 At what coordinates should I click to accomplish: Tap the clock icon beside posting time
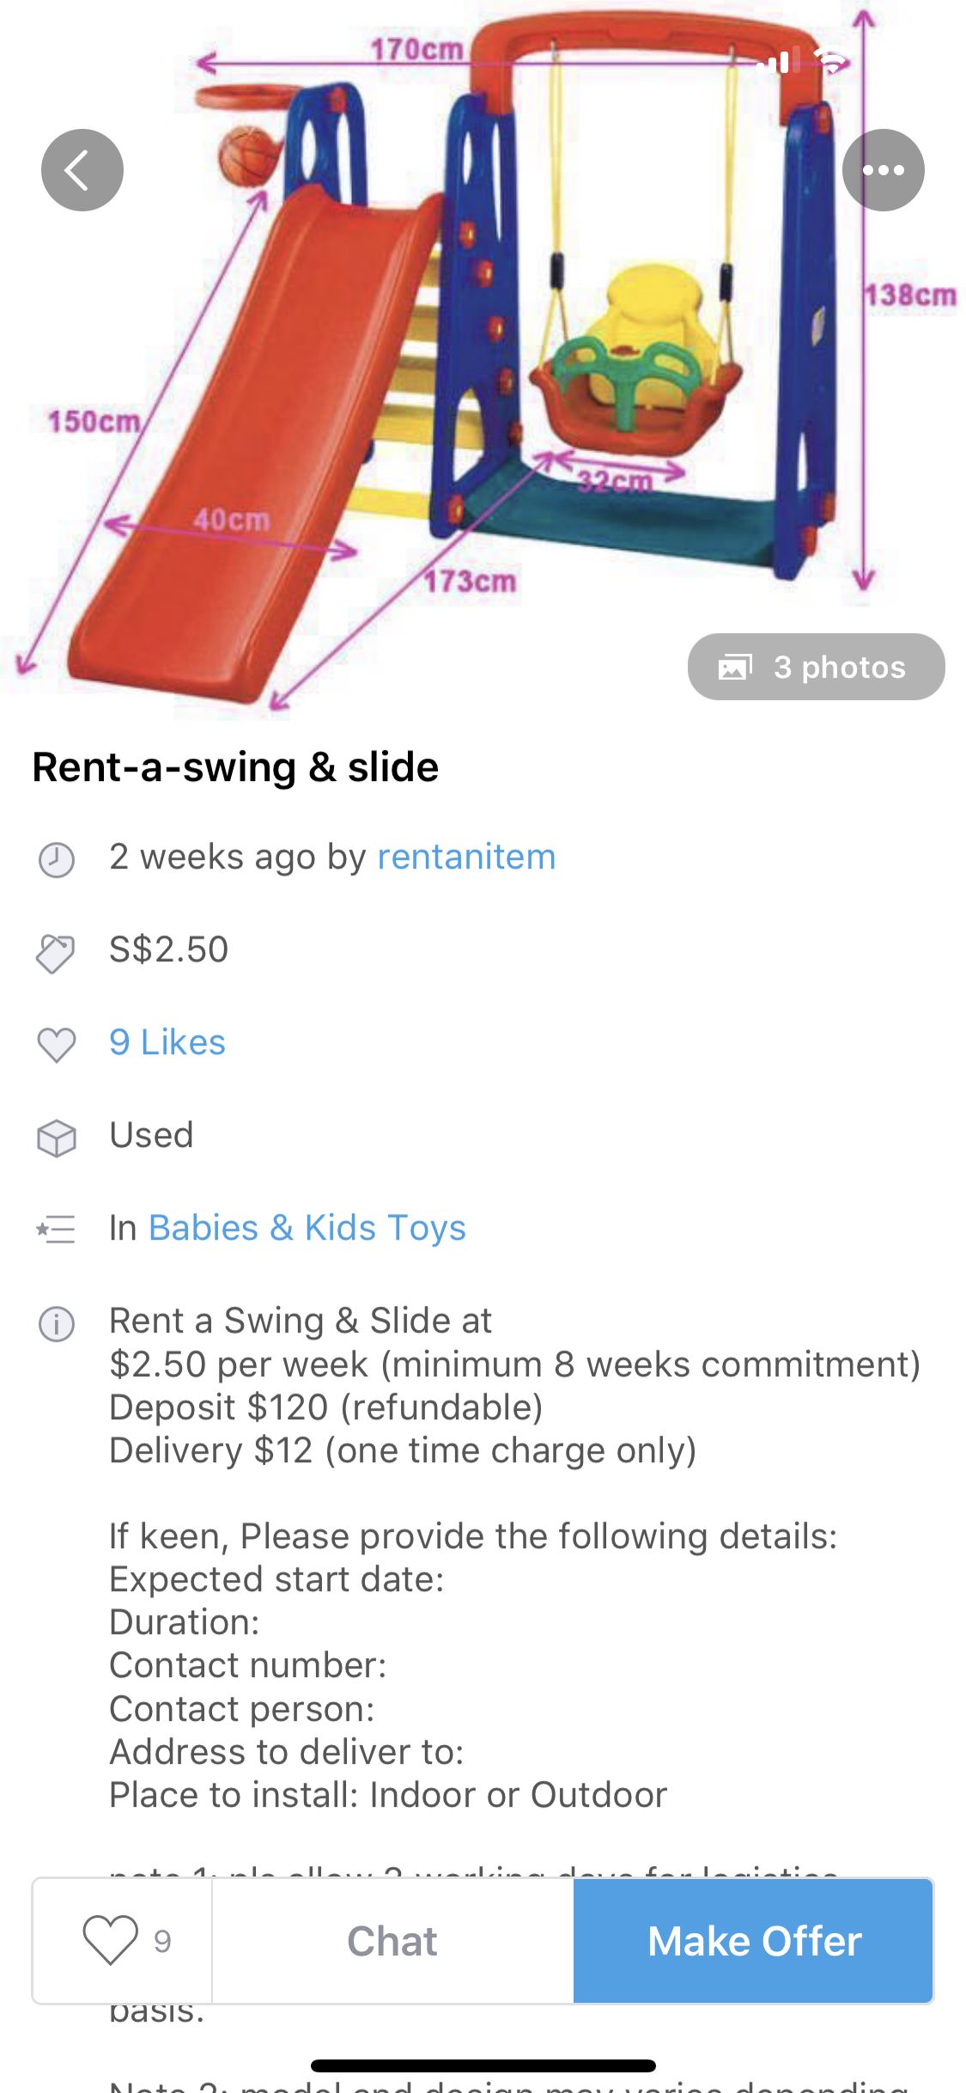tap(57, 859)
